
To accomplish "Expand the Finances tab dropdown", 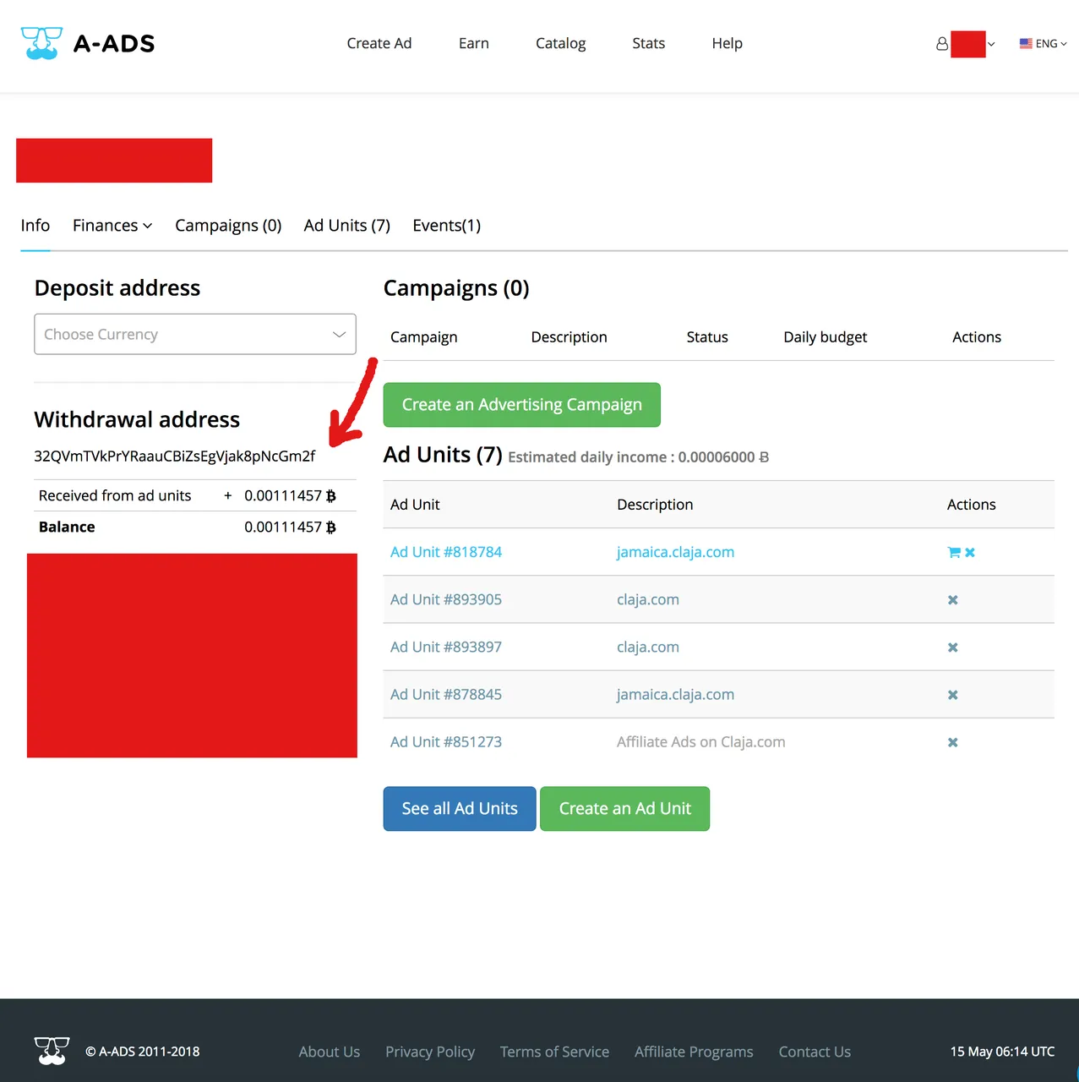I will (x=112, y=226).
